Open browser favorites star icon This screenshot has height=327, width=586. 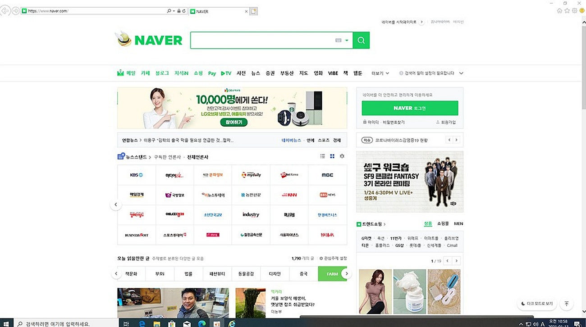click(x=567, y=11)
